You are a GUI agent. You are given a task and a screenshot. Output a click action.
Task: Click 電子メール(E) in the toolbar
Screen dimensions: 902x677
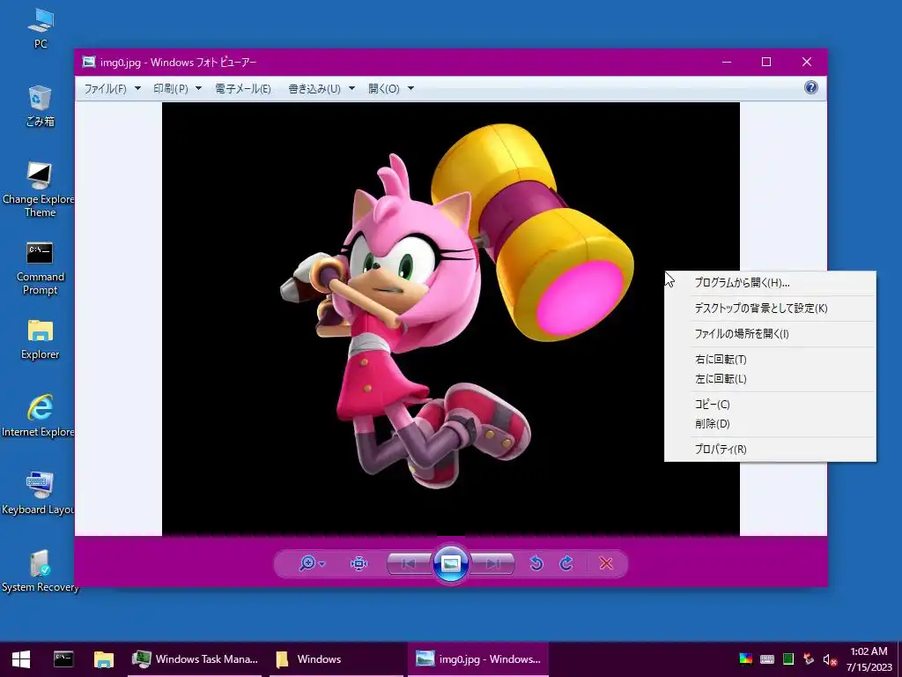243,89
